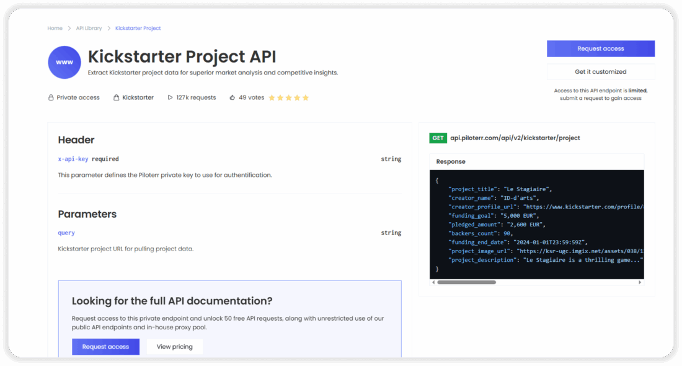The width and height of the screenshot is (682, 366).
Task: Click the fifth rating star
Action: click(306, 97)
